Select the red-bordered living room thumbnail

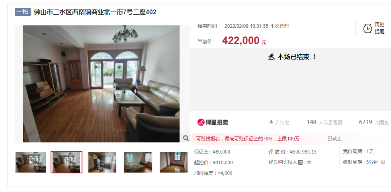click(66, 162)
